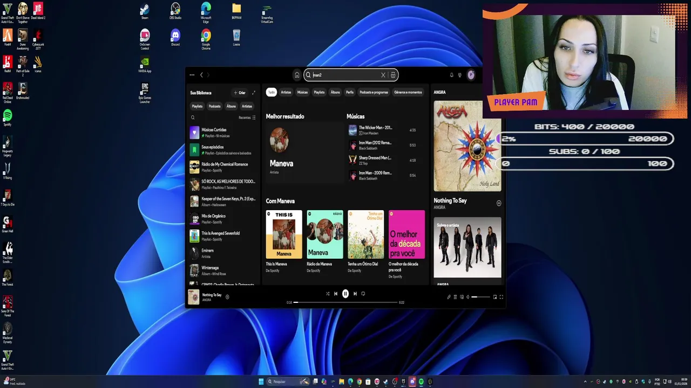Open Spotify notifications bell

451,75
